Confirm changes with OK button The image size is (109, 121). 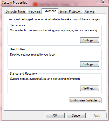[x=55, y=116]
